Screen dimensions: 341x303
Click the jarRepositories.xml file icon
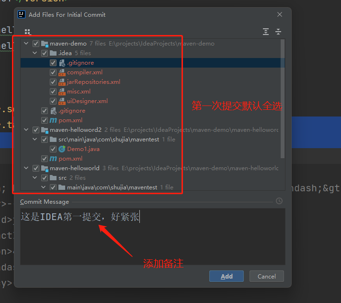click(62, 82)
